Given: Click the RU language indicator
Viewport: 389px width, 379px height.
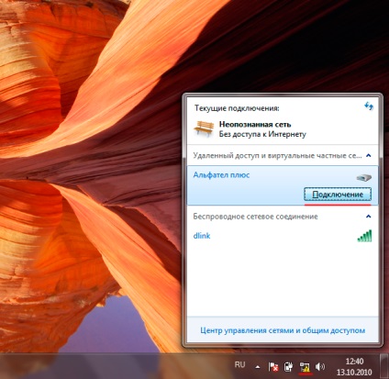Looking at the screenshot, I should [240, 364].
